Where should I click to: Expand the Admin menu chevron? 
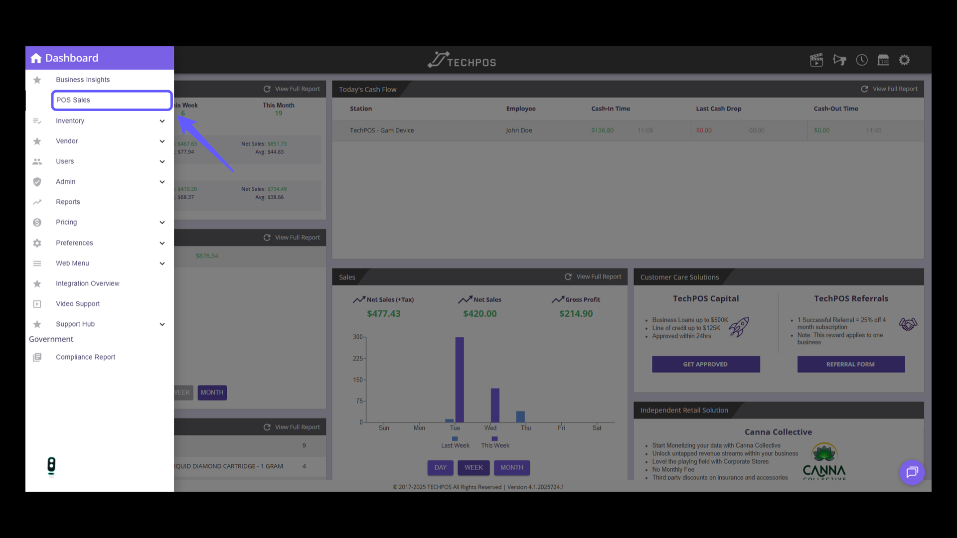(162, 182)
